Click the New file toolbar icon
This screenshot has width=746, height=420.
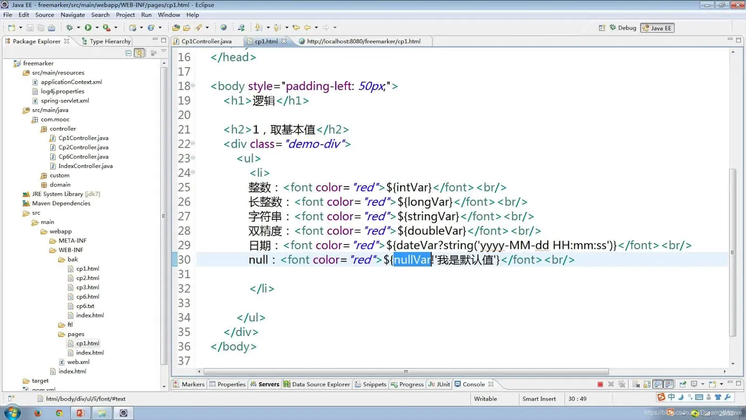11,28
